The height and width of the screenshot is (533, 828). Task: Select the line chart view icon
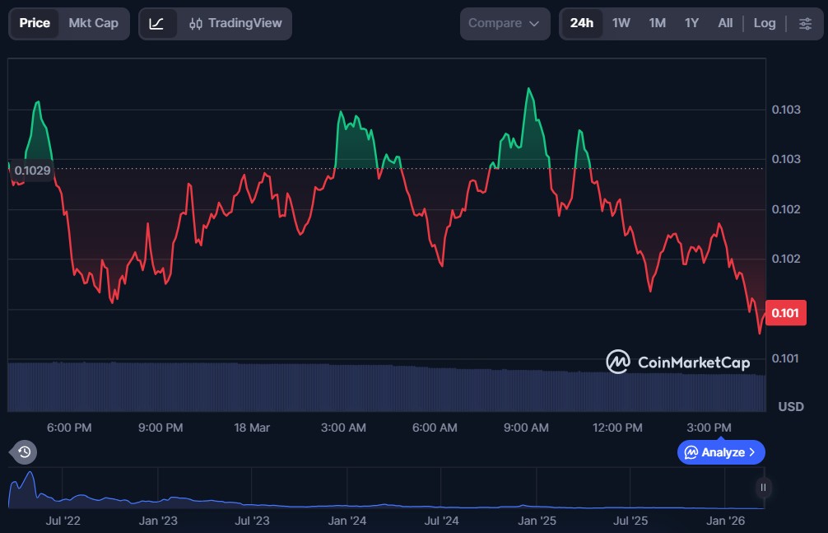[x=157, y=24]
